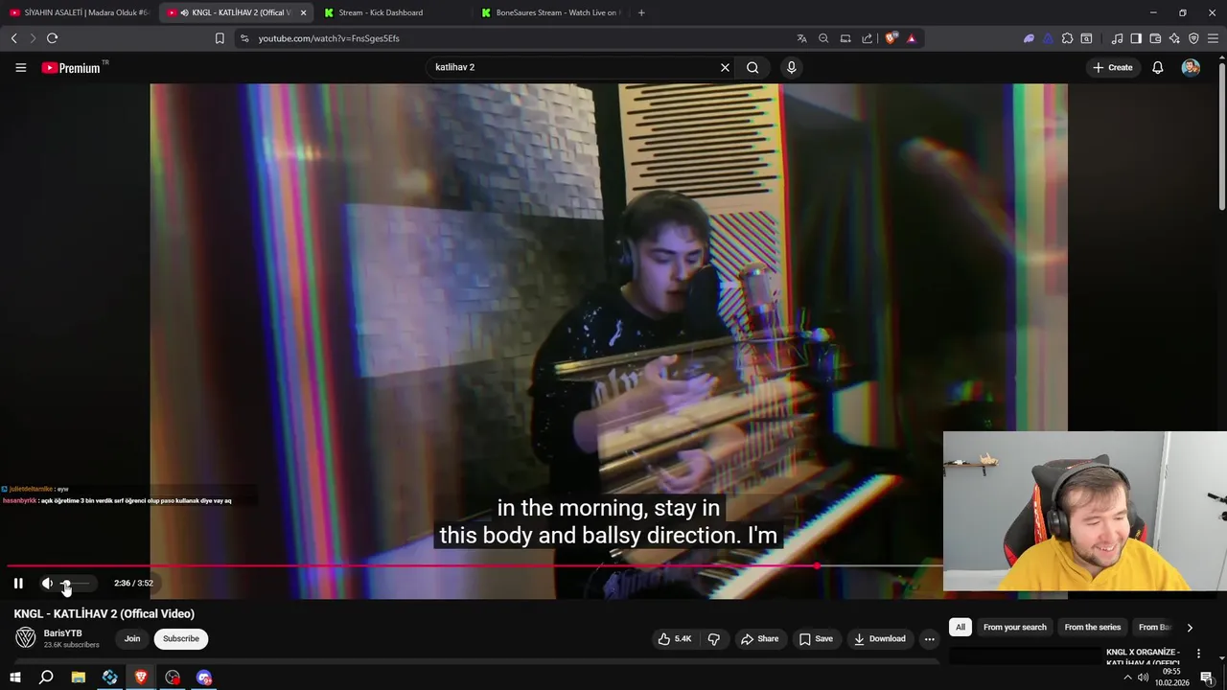The width and height of the screenshot is (1227, 690).
Task: Select the From your search chip
Action: 1015,627
